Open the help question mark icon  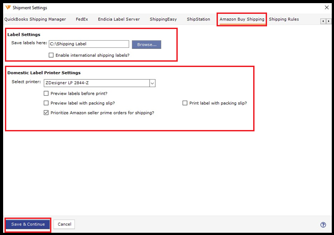point(323,225)
